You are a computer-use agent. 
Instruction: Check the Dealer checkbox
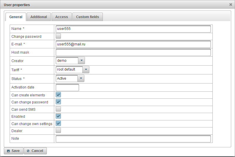coord(58,131)
